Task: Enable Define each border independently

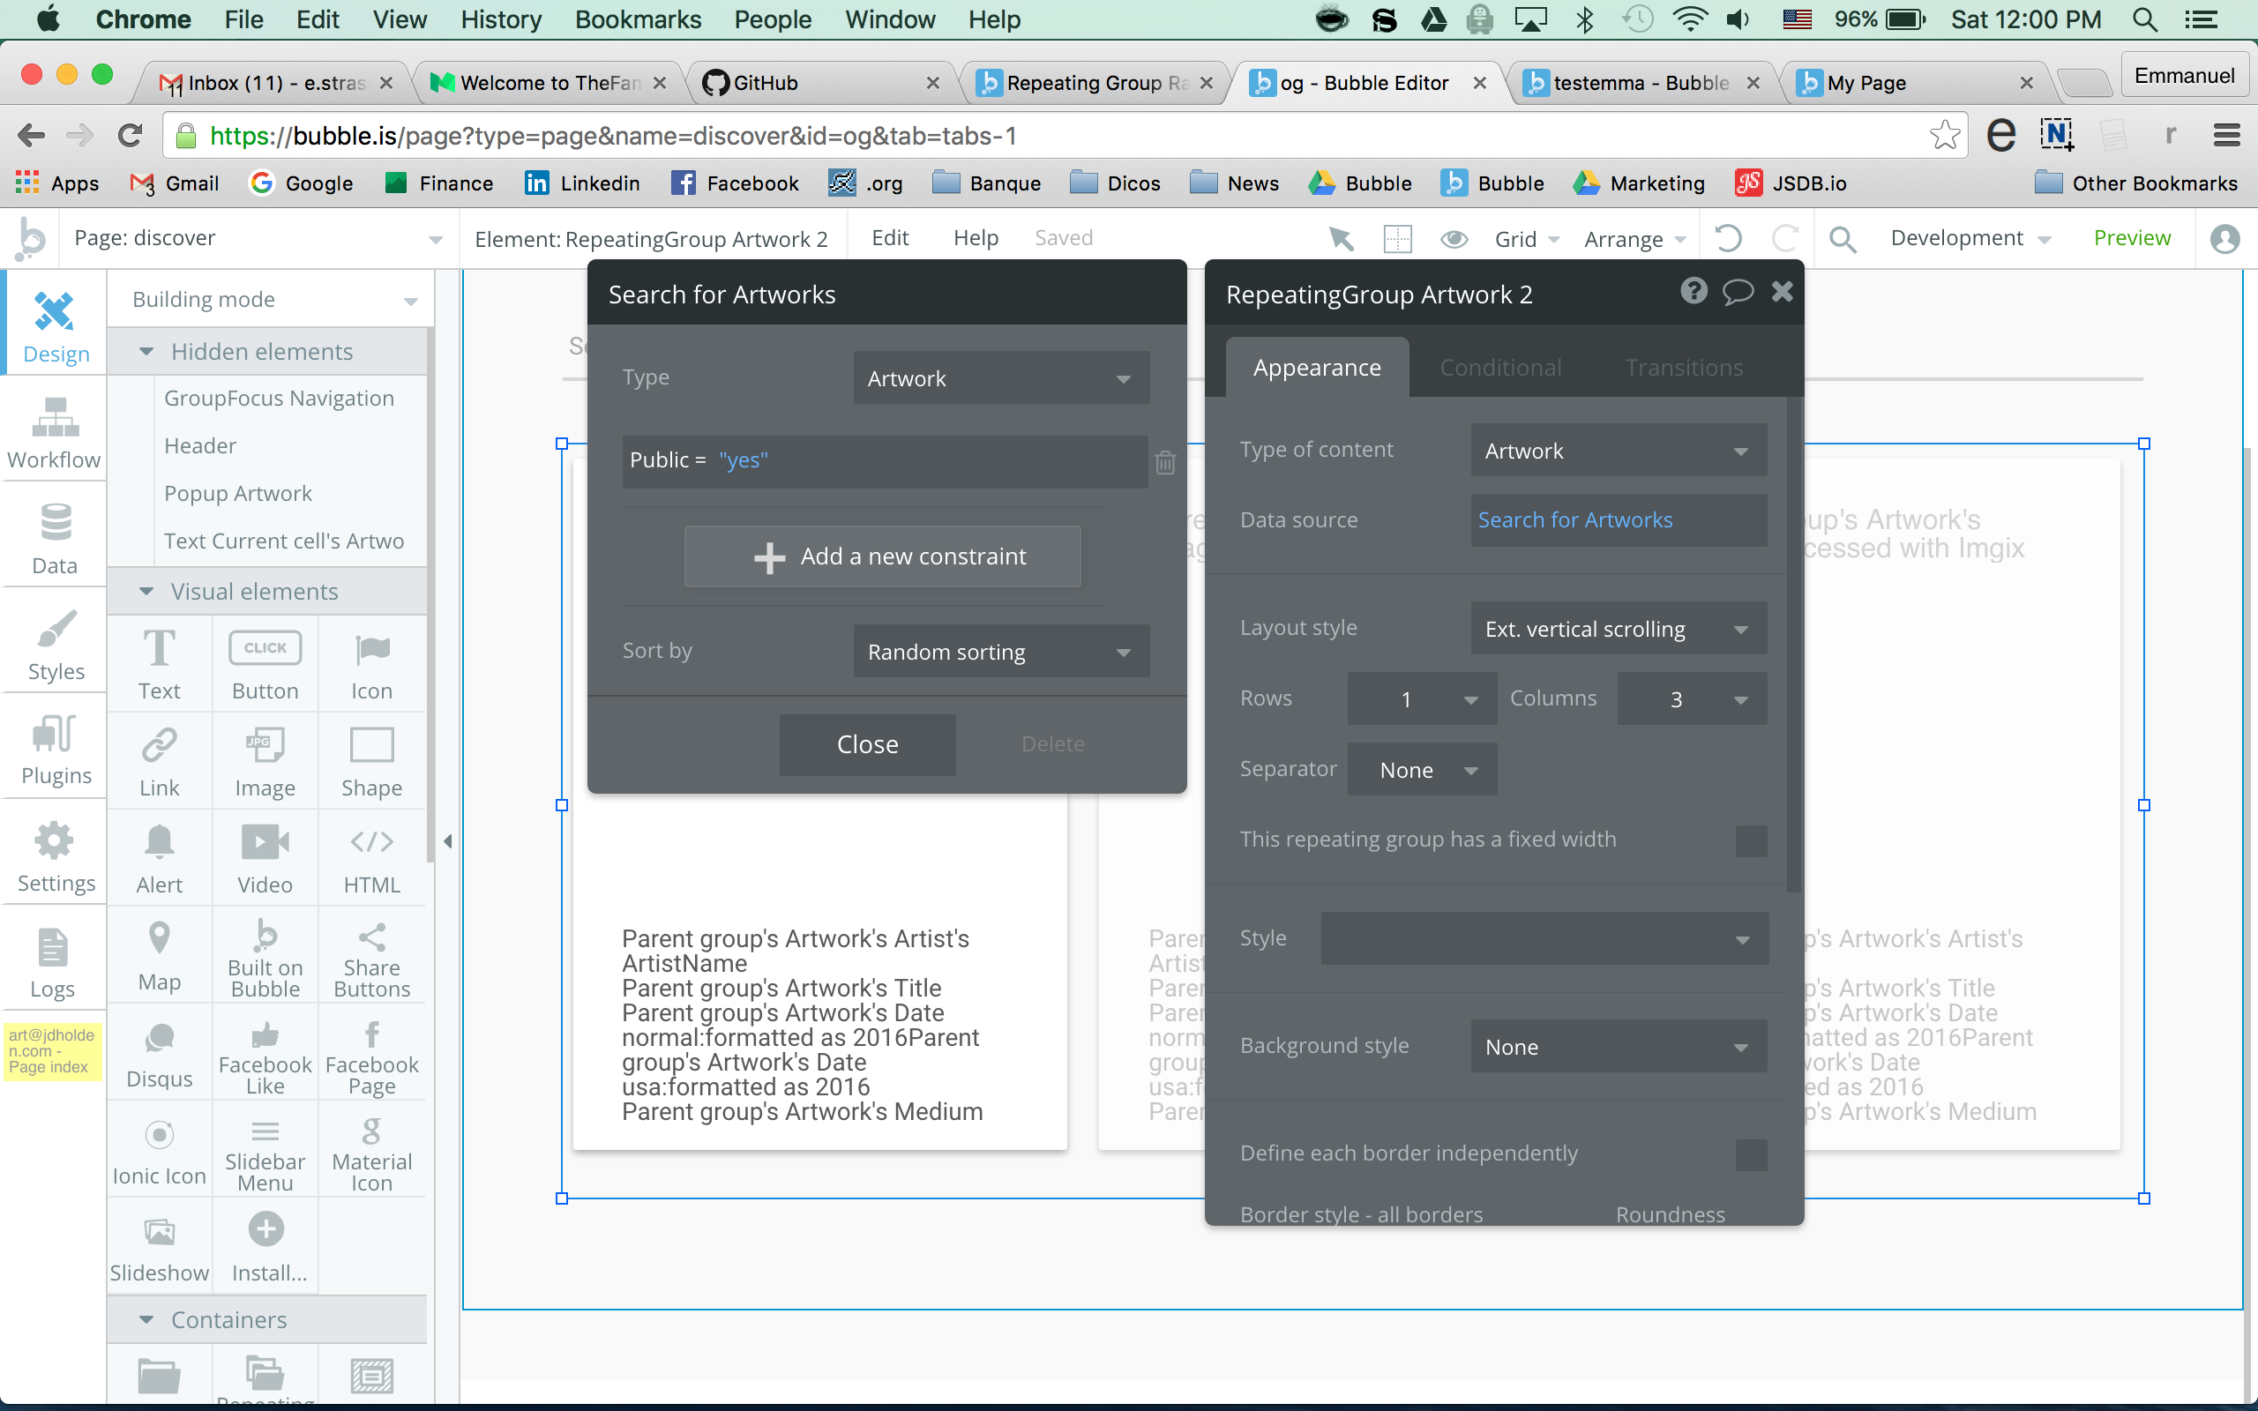Action: click(1751, 1154)
